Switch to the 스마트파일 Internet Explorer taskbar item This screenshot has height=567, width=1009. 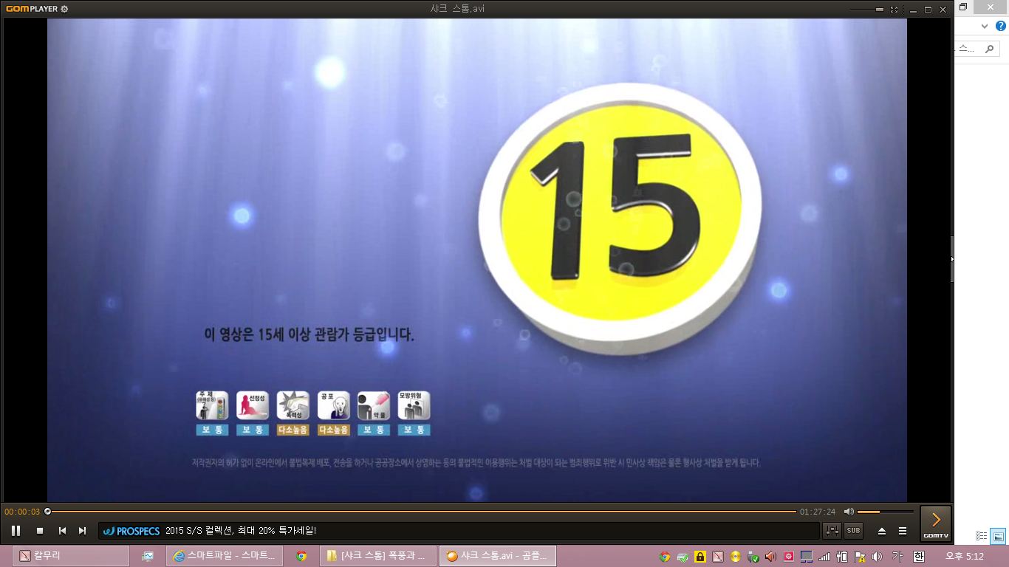pos(225,556)
